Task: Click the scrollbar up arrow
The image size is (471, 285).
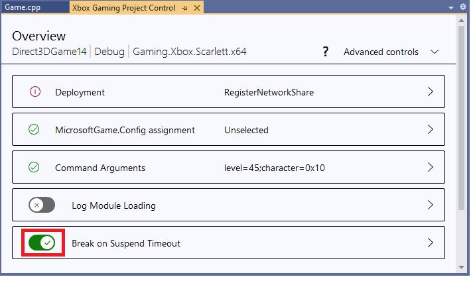Action: pyautogui.click(x=462, y=21)
